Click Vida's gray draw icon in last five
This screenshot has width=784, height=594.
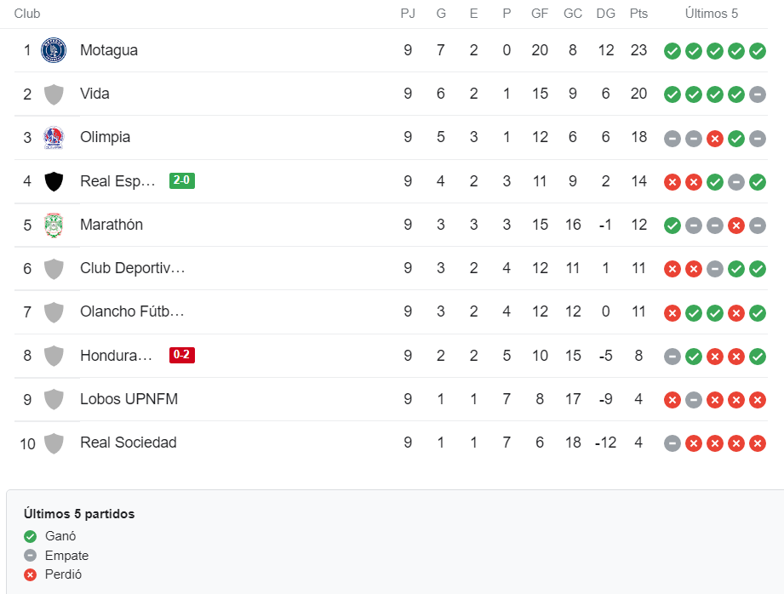758,94
